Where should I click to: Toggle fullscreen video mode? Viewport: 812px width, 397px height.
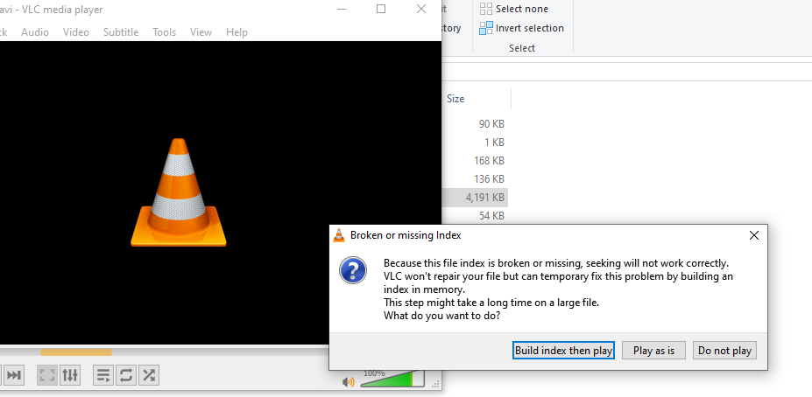(47, 375)
